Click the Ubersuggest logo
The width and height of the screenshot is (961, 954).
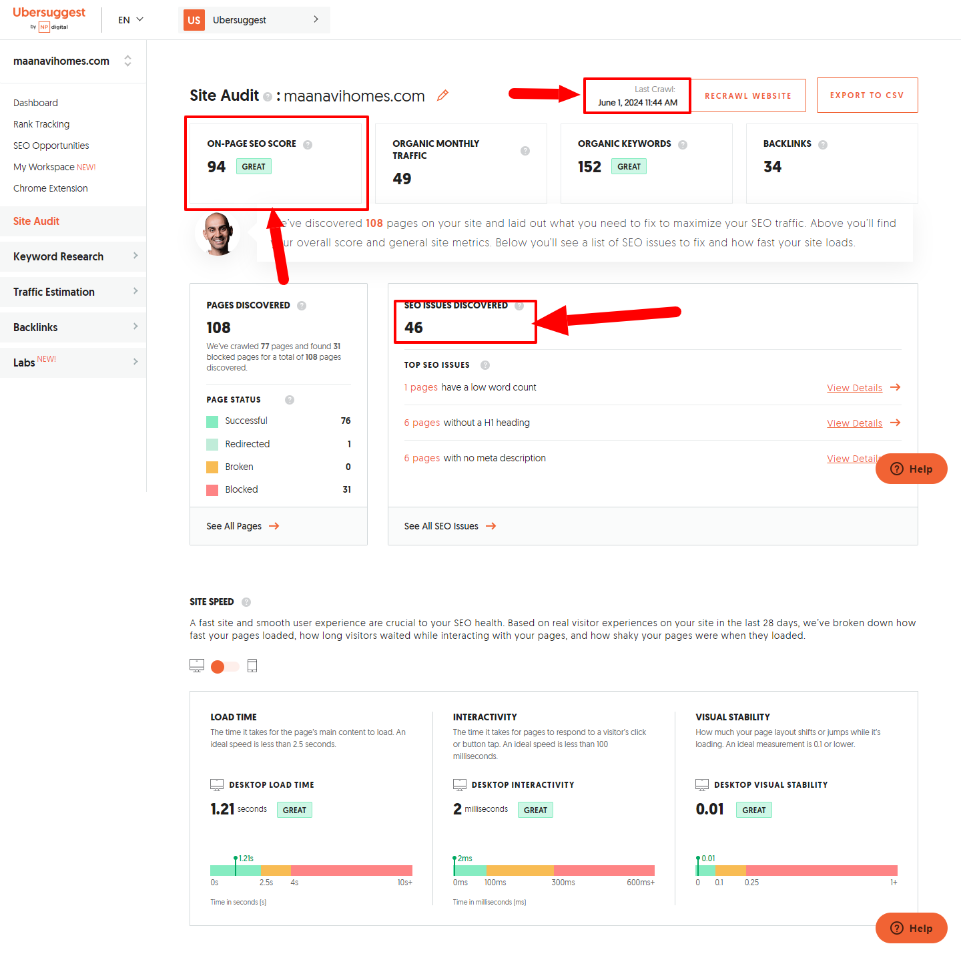pos(49,19)
